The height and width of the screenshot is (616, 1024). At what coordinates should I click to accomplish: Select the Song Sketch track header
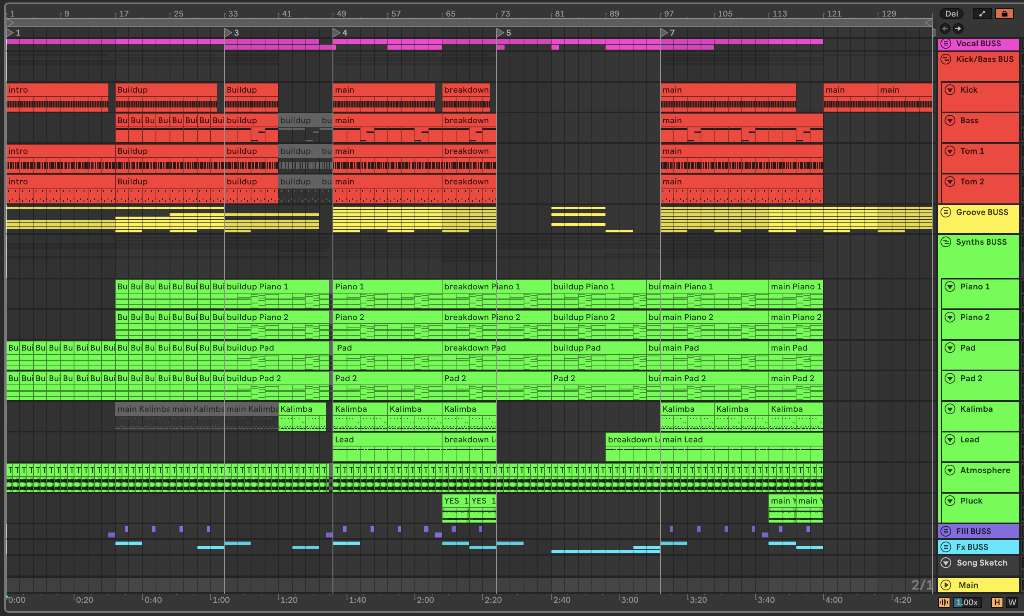click(982, 563)
